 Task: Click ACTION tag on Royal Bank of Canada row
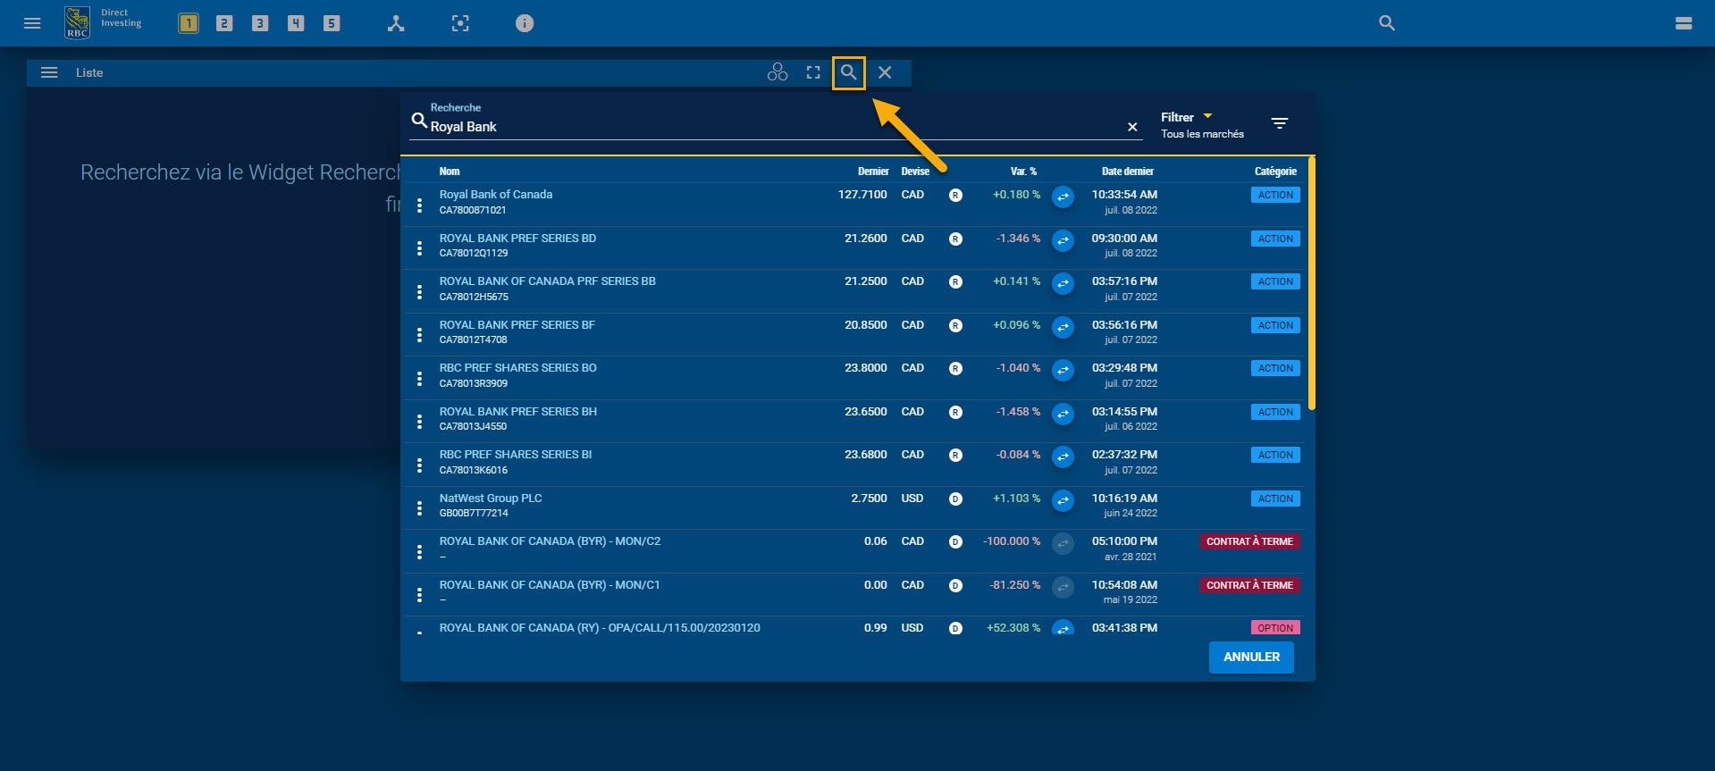1275,195
